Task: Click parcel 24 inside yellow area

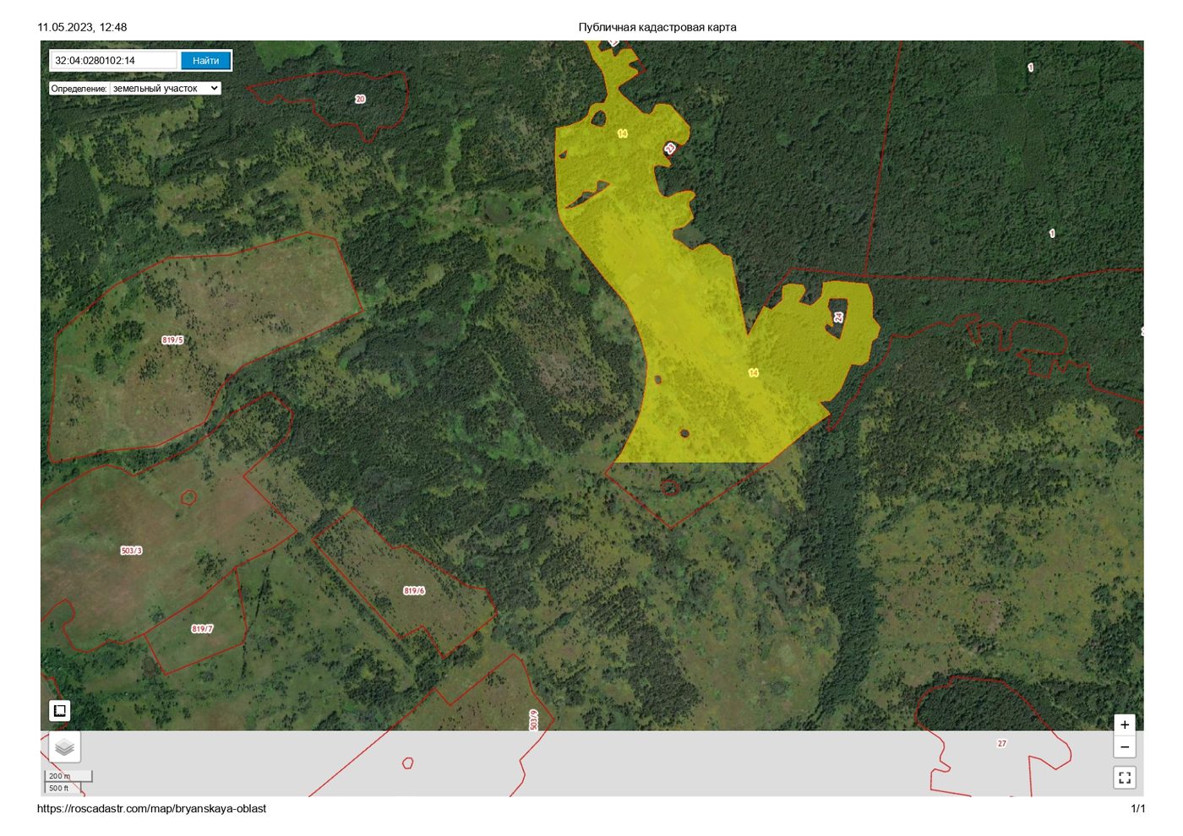Action: coord(838,318)
